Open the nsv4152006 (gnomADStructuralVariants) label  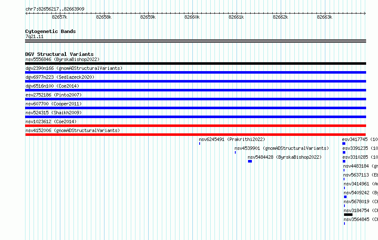(73, 130)
